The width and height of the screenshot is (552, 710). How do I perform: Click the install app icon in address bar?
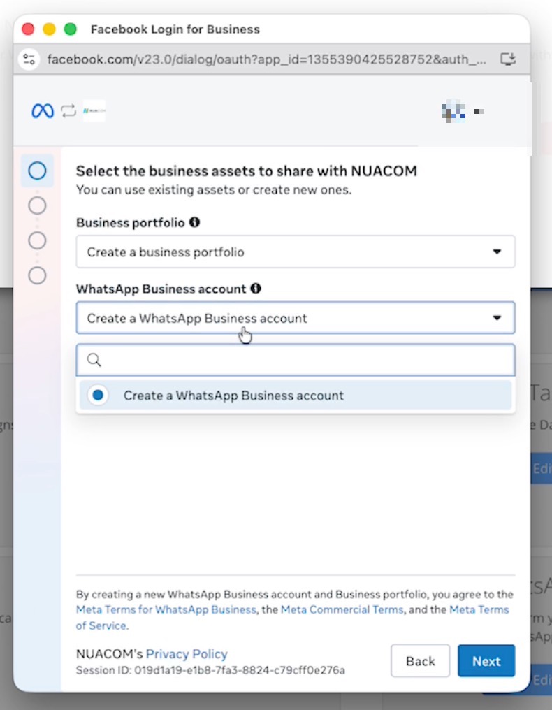(x=508, y=59)
